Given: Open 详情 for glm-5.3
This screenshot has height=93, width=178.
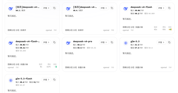Looking at the screenshot, I should tap(161, 42).
